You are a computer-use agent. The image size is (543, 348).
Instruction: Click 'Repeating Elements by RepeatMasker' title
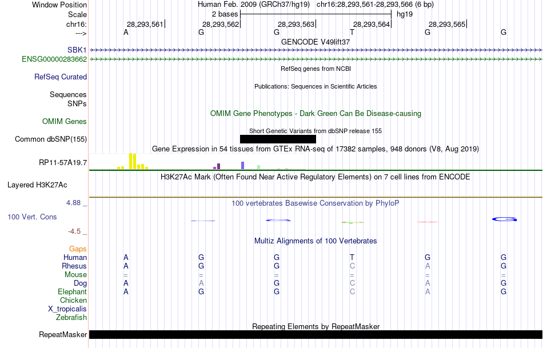coord(316,326)
